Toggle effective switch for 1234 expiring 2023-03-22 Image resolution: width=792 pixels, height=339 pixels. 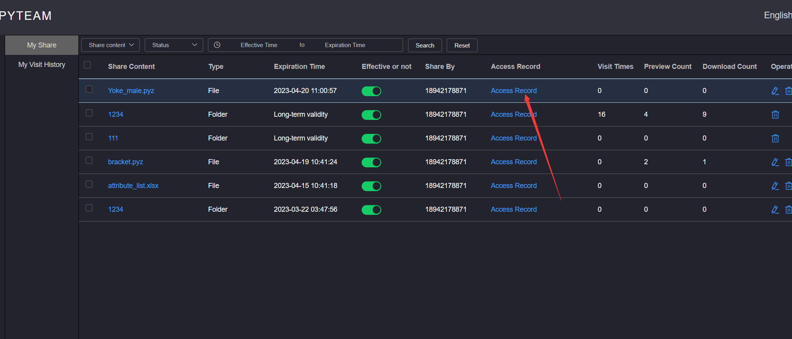[x=371, y=210]
